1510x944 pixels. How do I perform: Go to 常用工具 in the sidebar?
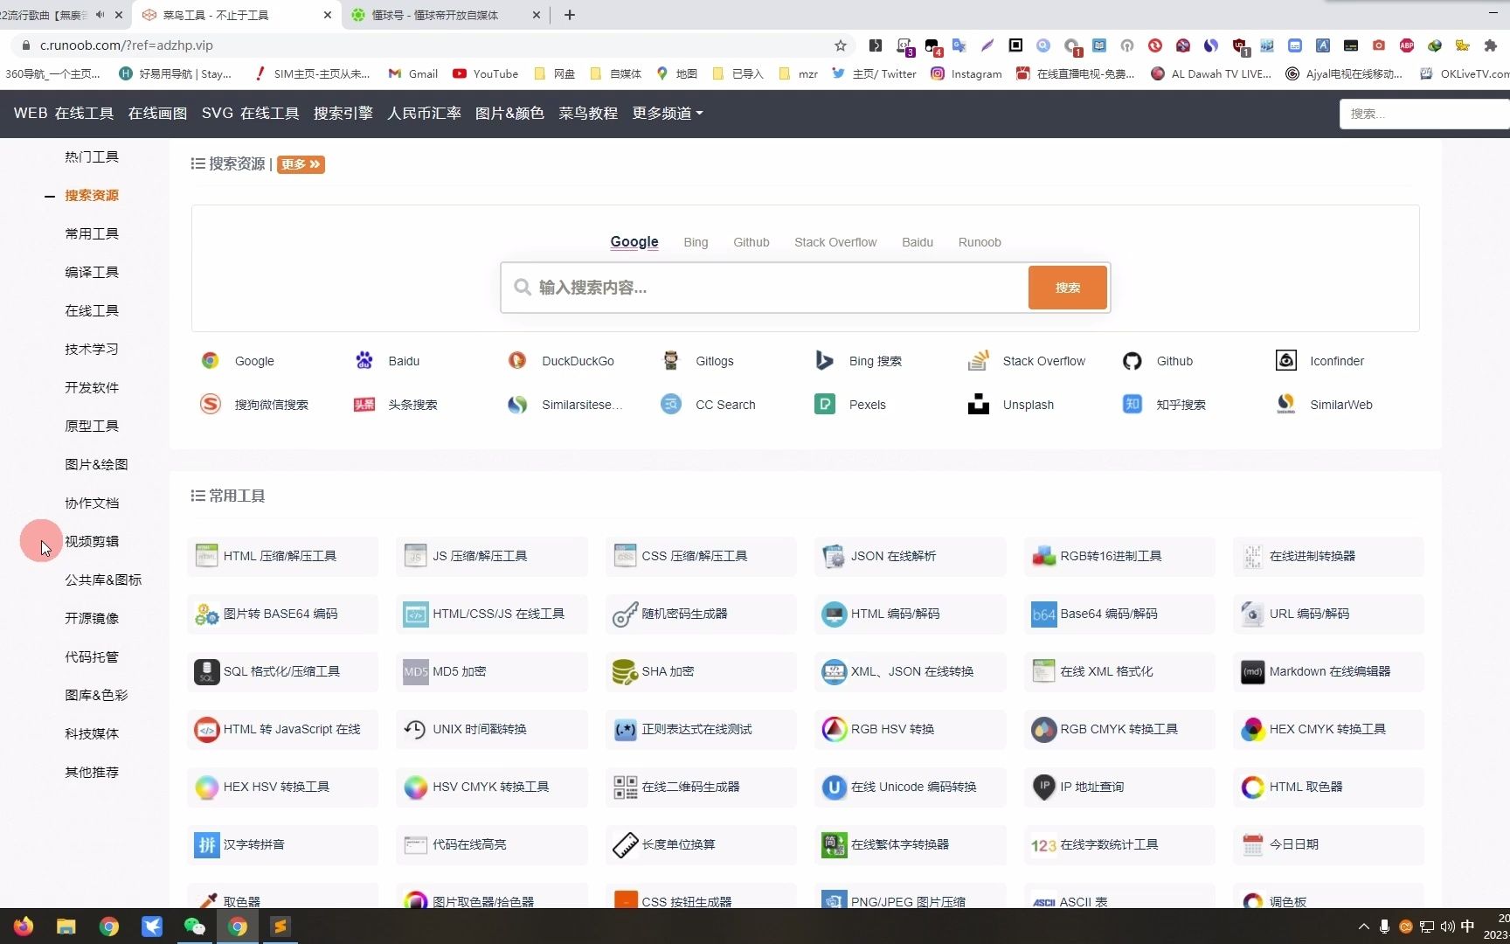tap(92, 233)
